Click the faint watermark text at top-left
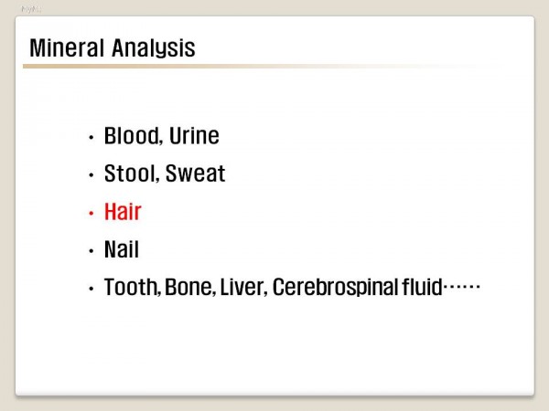The width and height of the screenshot is (549, 411). coord(30,9)
